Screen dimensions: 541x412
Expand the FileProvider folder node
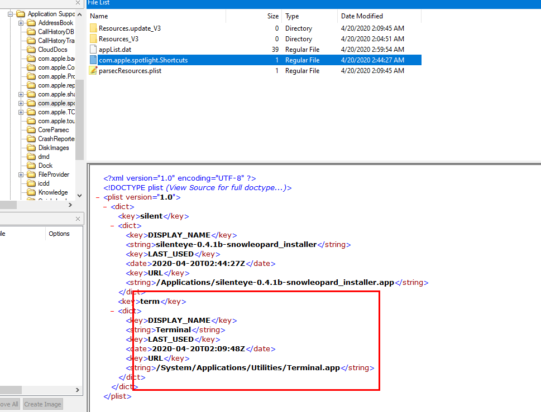[21, 175]
